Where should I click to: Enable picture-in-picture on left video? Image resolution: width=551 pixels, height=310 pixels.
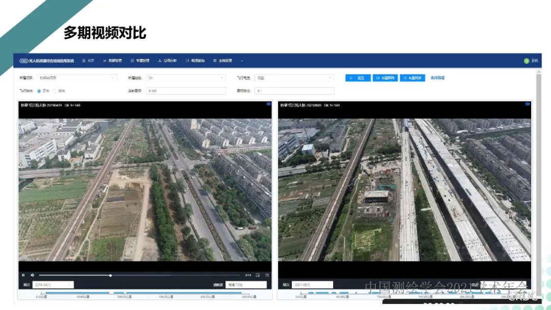click(258, 275)
